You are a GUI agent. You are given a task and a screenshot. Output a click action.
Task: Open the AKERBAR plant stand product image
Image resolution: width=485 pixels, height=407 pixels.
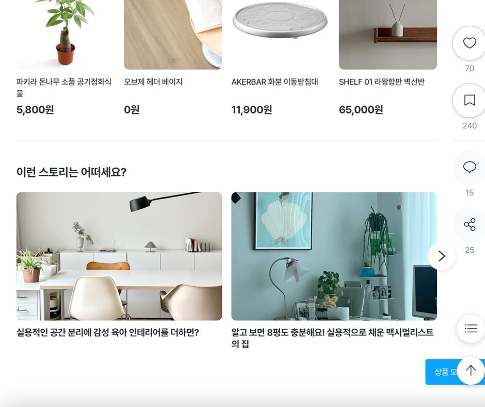(280, 35)
